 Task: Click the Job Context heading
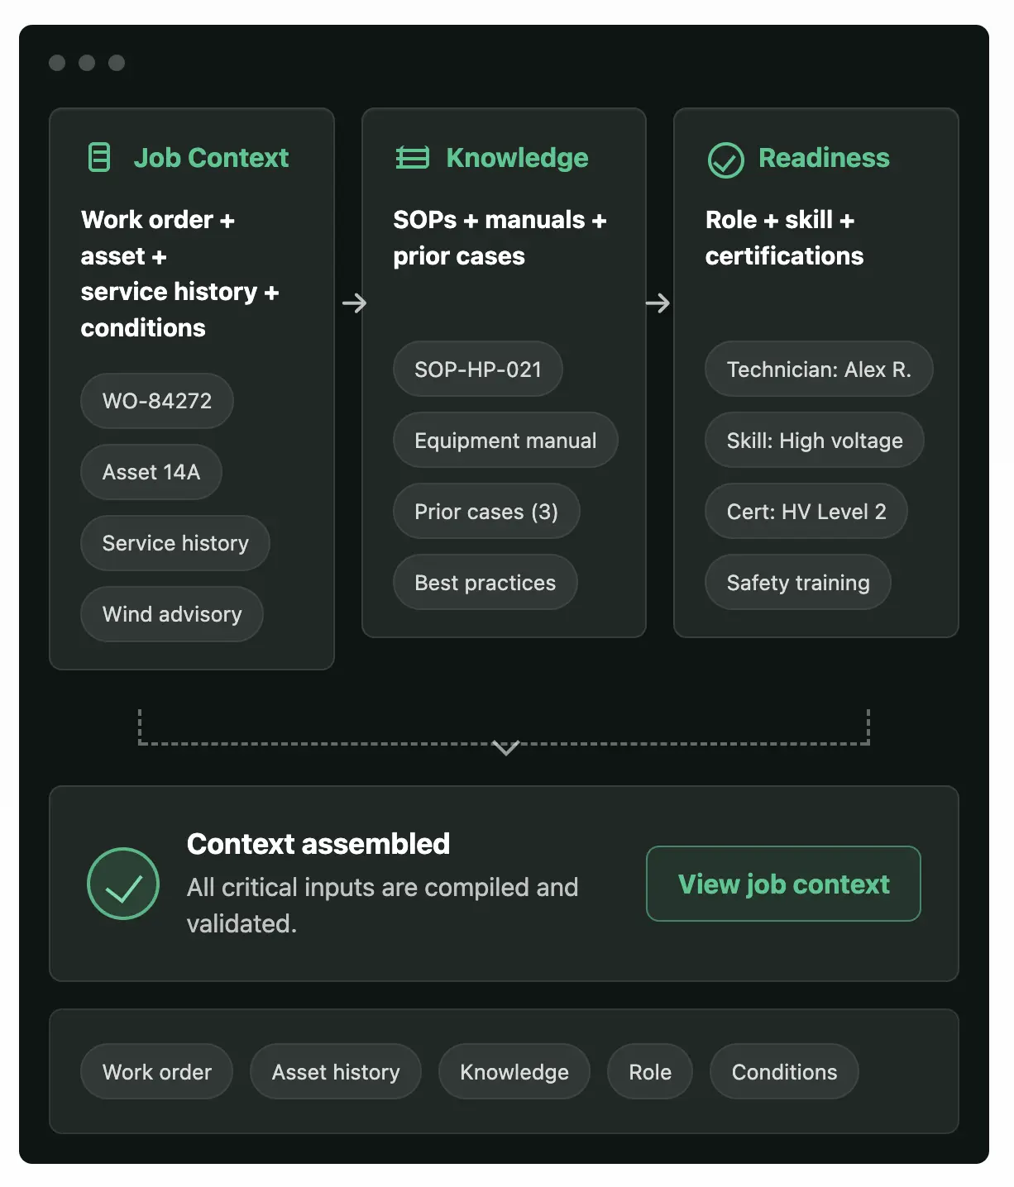[x=211, y=157]
